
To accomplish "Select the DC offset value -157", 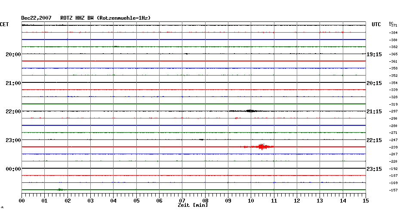I will 393,190.
